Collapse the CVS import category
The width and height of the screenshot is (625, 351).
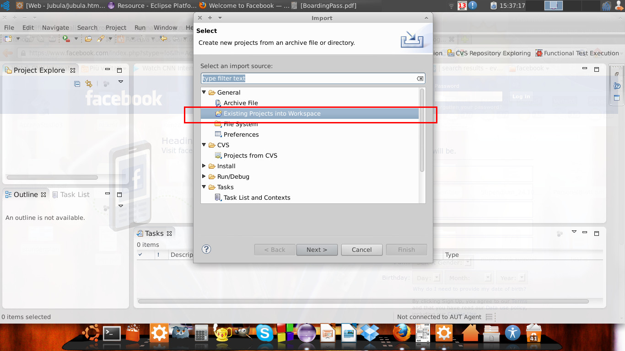204,145
